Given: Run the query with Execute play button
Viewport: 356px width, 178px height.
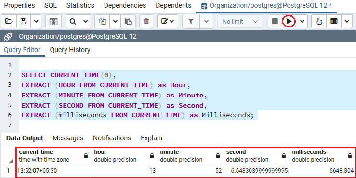Looking at the screenshot, I should click(289, 22).
